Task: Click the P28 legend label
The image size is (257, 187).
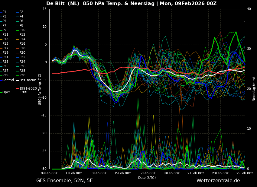Action: (x=22, y=71)
